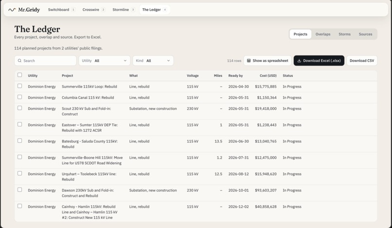Tick the Urquhart – Toolebeck row checkbox
392x228 pixels.
pos(20,173)
